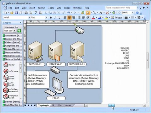Click the Print icon
The image size is (151, 113).
[26, 13]
